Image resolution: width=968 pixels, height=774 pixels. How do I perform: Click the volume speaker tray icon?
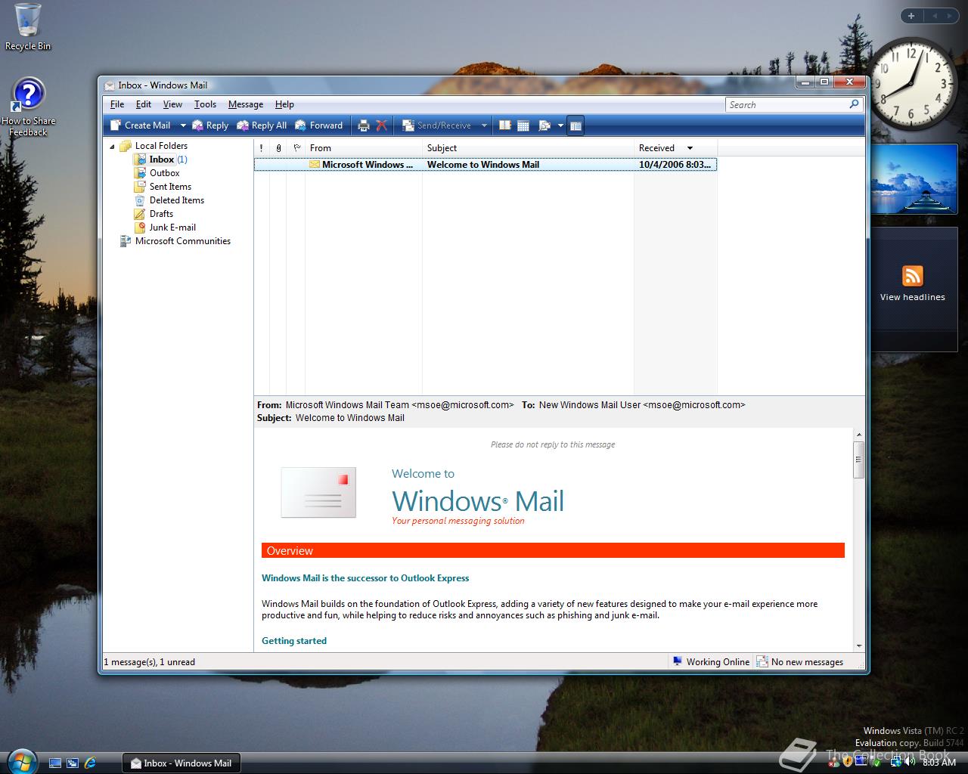point(910,762)
